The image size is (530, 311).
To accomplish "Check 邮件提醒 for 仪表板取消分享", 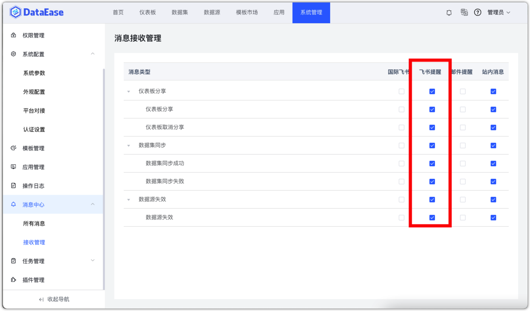I will tap(462, 127).
